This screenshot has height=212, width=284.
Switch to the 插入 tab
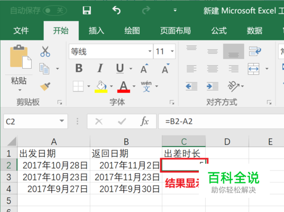[97, 31]
